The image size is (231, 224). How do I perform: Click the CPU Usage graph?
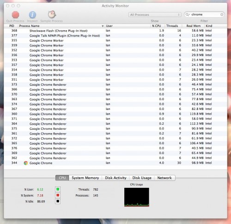coord(137,197)
